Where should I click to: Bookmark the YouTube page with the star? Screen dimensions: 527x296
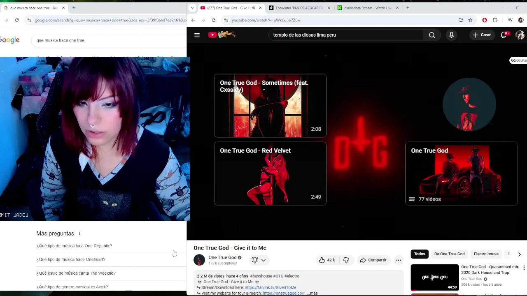coord(470,20)
